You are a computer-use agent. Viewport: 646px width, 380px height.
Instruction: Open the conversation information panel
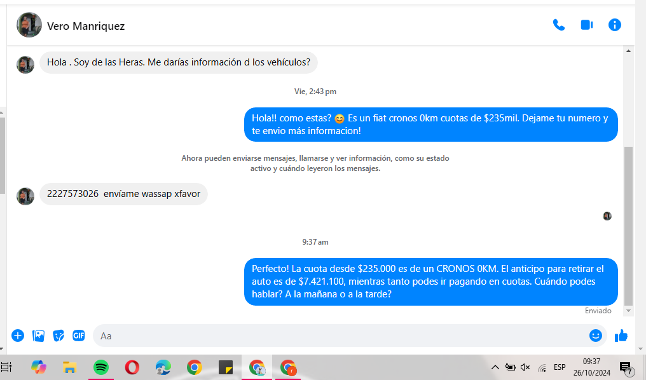615,25
